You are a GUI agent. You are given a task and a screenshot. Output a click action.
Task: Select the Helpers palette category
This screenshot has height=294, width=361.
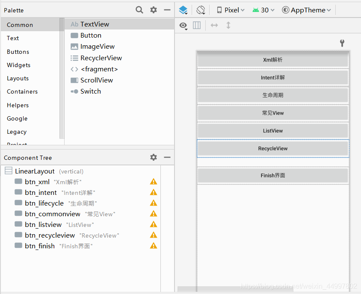click(30, 105)
